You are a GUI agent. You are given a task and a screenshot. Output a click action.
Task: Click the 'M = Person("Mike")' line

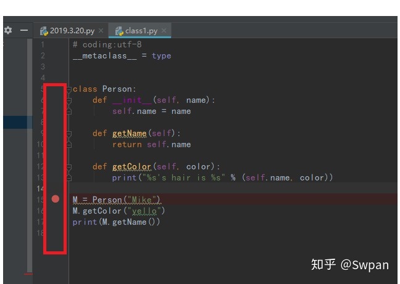(117, 200)
